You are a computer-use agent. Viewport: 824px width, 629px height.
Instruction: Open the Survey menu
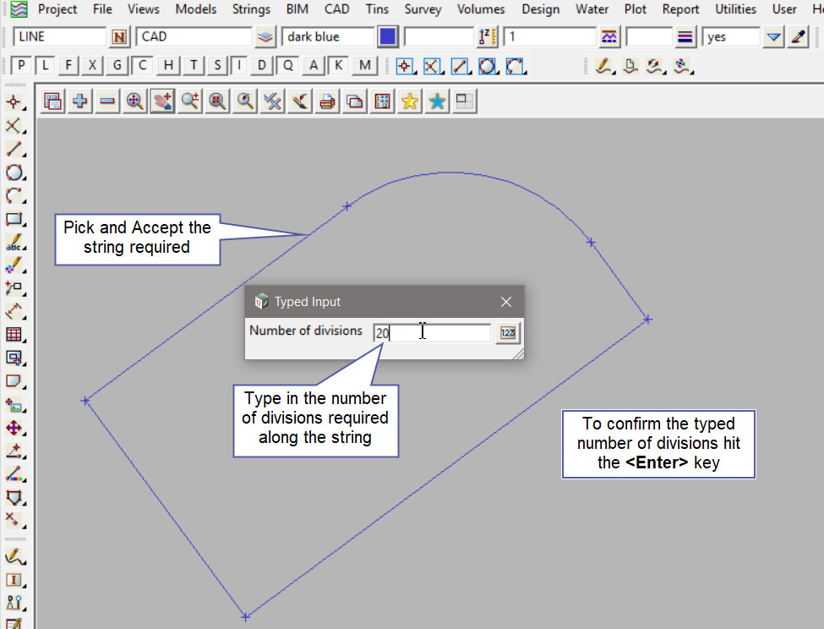coord(422,9)
